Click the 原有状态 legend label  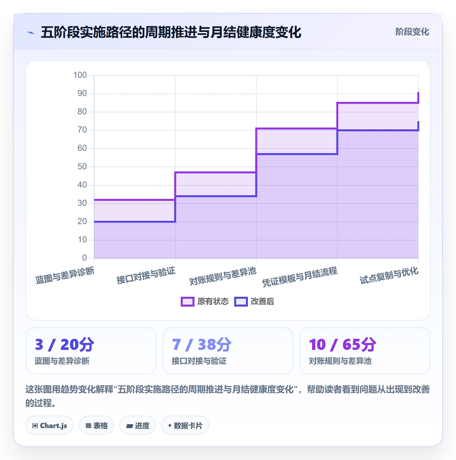tap(213, 302)
